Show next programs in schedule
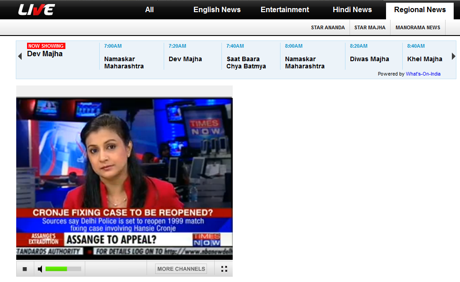Image resolution: width=460 pixels, height=282 pixels. coord(453,56)
